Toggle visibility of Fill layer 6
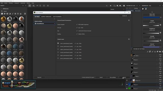 click(127, 84)
